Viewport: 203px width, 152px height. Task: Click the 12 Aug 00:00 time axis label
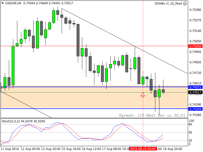point(30,149)
